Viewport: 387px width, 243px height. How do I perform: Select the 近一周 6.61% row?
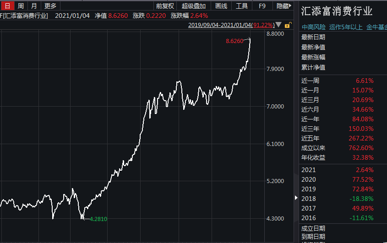338,81
